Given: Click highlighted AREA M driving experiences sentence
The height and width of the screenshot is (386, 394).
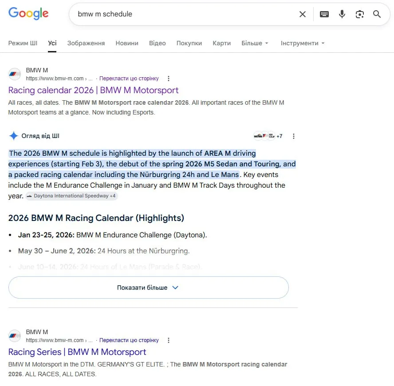Looking at the screenshot, I should [x=152, y=164].
